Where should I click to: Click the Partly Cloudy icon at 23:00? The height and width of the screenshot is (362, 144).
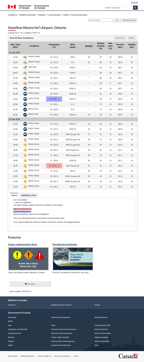25,124
